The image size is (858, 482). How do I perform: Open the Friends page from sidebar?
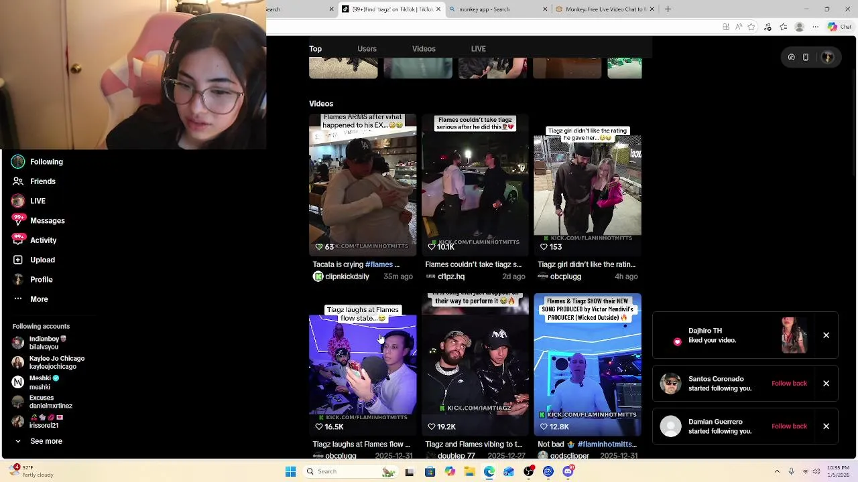tap(34, 181)
